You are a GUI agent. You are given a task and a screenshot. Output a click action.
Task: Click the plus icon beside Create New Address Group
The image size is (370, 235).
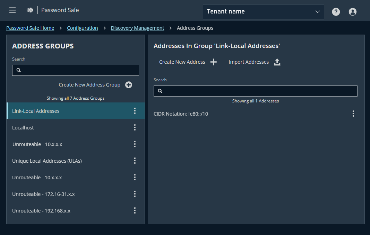click(x=128, y=84)
